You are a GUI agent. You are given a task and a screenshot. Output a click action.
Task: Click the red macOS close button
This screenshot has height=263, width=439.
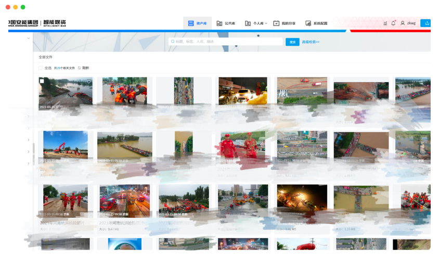pyautogui.click(x=8, y=7)
